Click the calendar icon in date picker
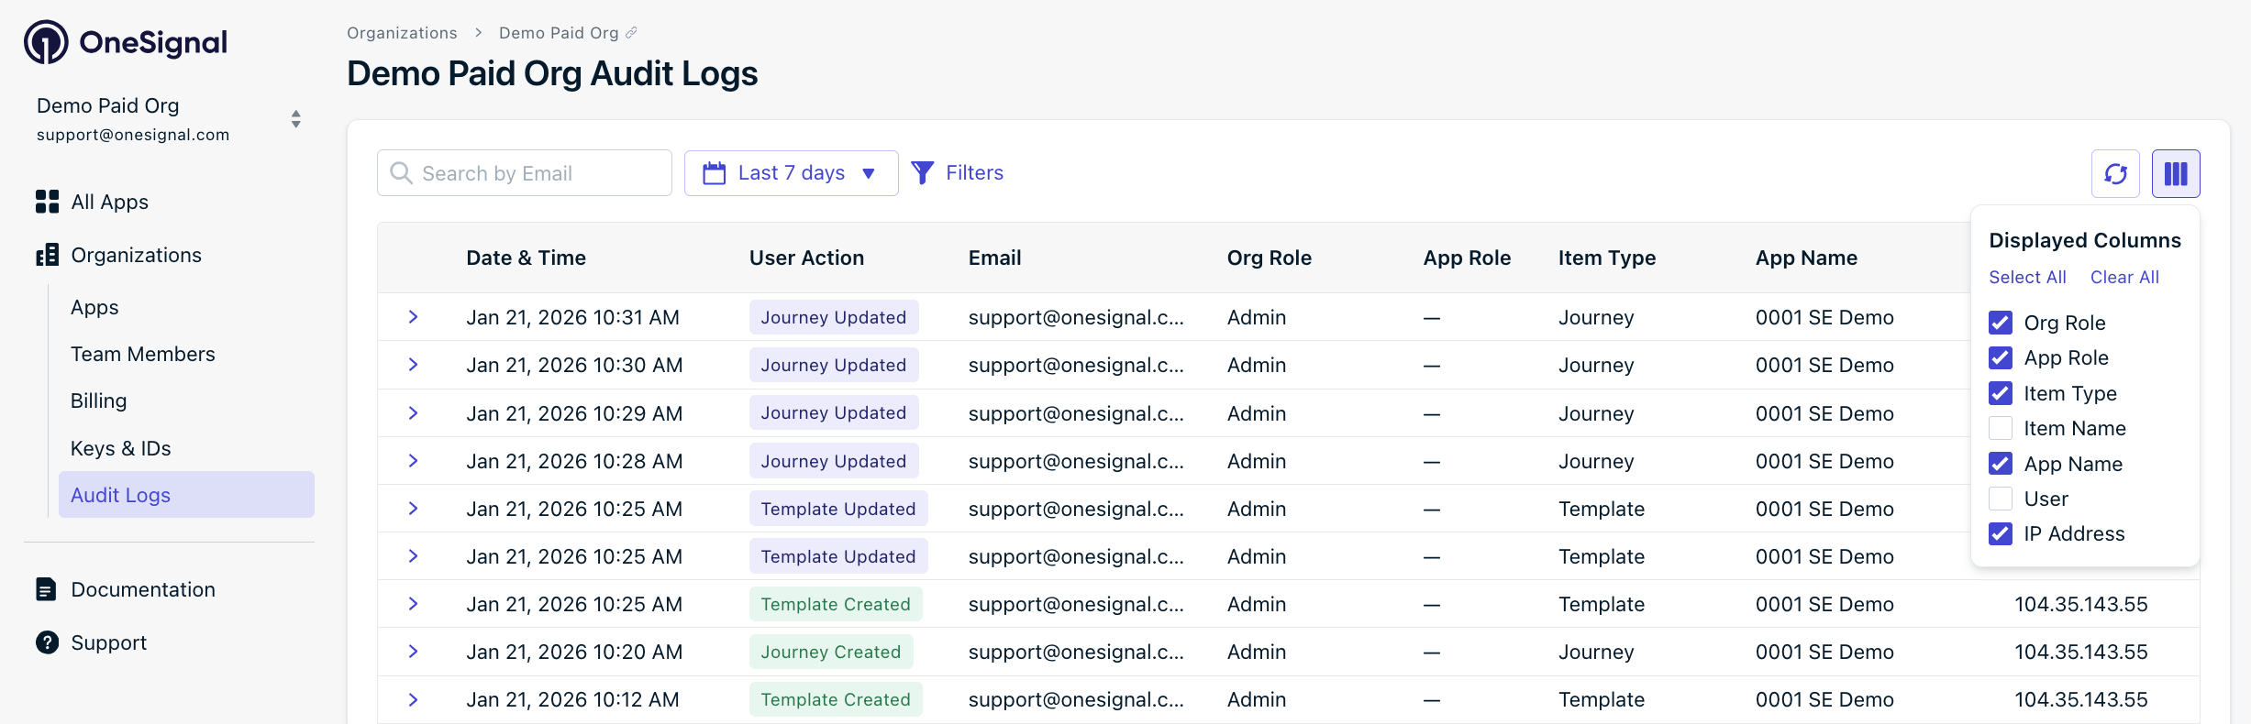2251x724 pixels. coord(714,172)
